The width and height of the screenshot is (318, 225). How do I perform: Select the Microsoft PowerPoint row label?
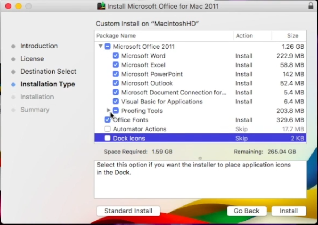click(x=152, y=74)
